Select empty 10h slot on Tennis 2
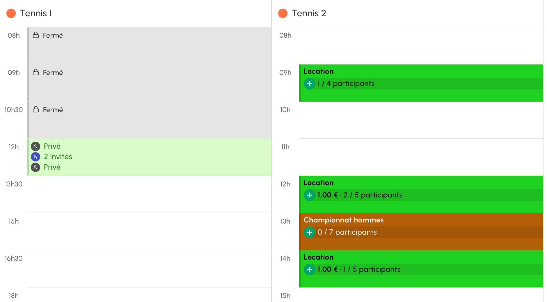 point(421,120)
